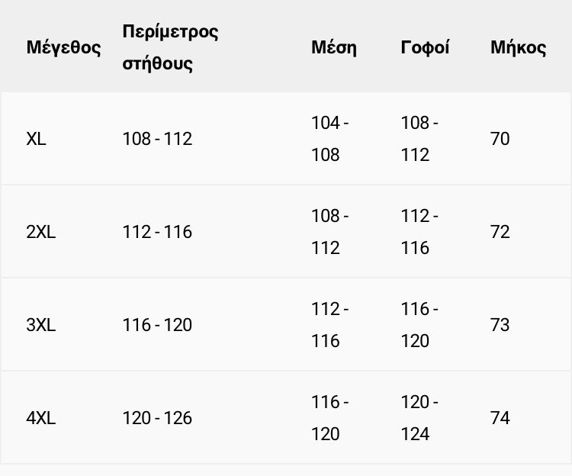Image resolution: width=572 pixels, height=476 pixels.
Task: Select the 3XL size cell
Action: (x=41, y=325)
